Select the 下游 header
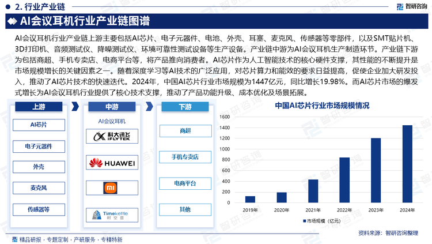 click(185, 107)
